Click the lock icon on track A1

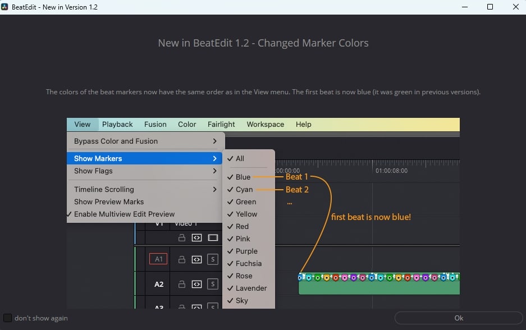pos(181,259)
